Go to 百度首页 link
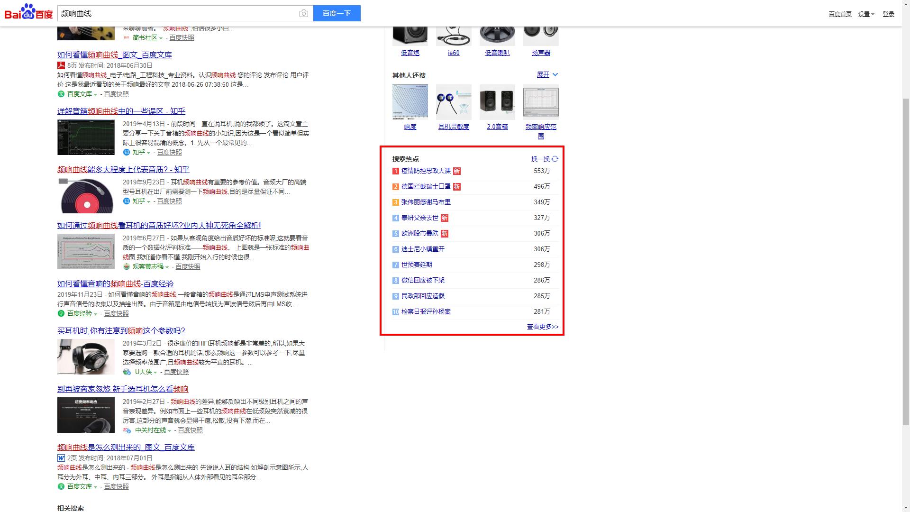The width and height of the screenshot is (910, 512). coord(840,14)
